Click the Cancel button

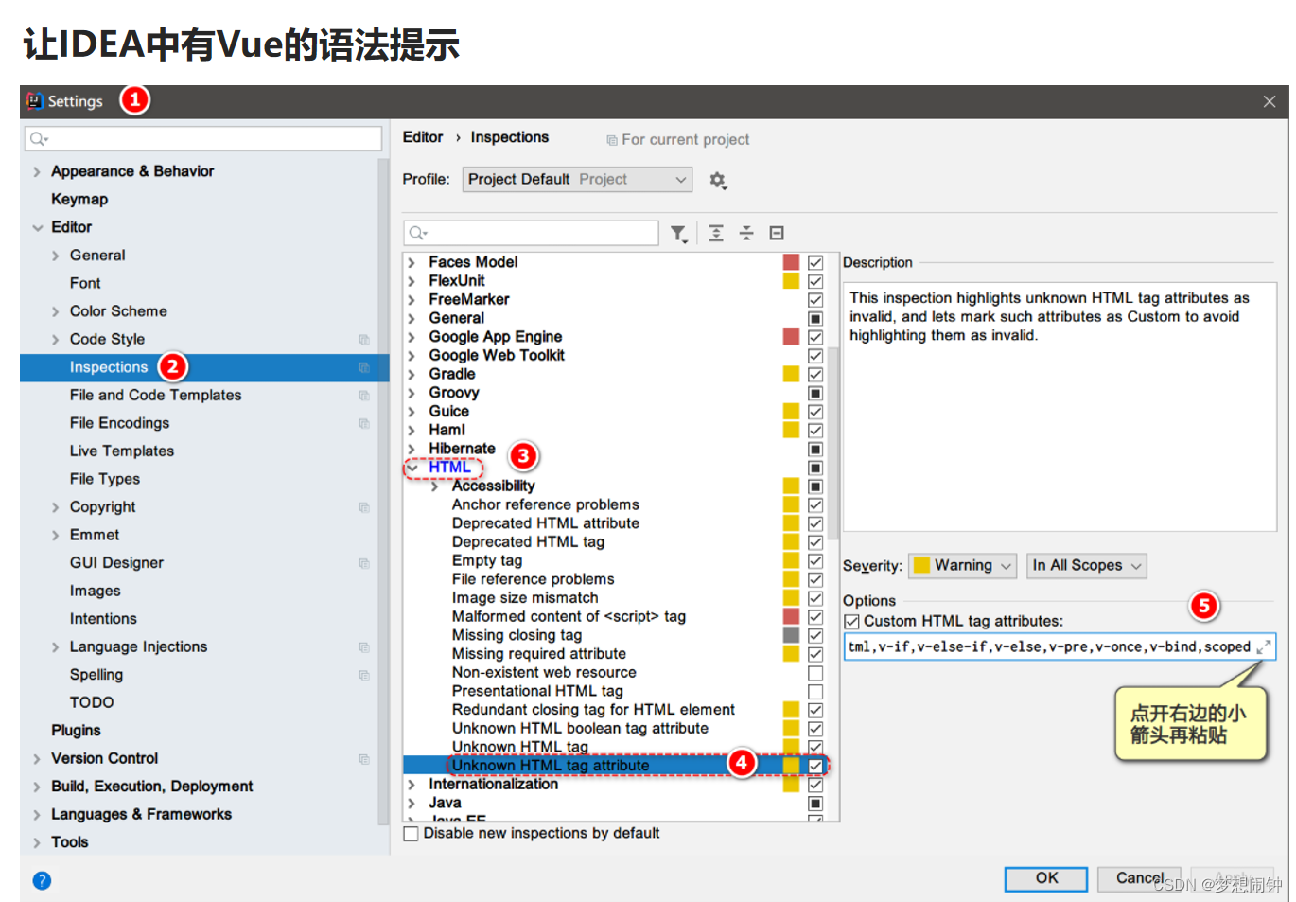pyautogui.click(x=1139, y=878)
